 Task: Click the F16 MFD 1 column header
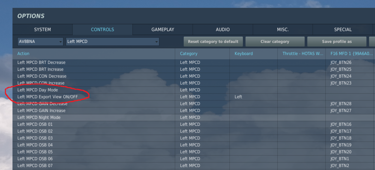point(350,54)
